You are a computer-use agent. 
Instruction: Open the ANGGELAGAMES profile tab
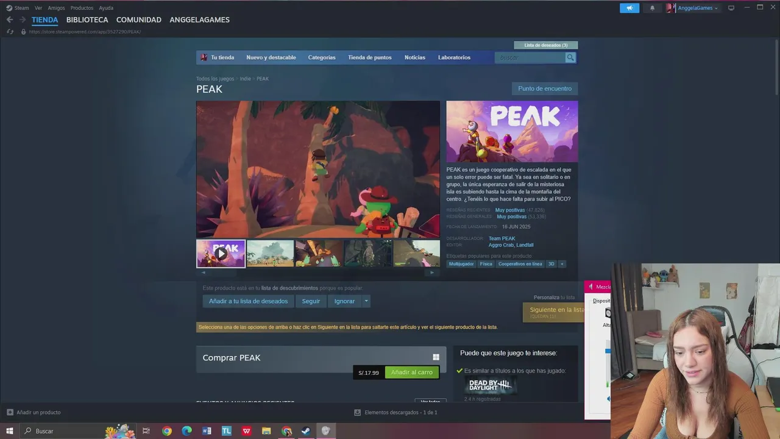coord(199,20)
